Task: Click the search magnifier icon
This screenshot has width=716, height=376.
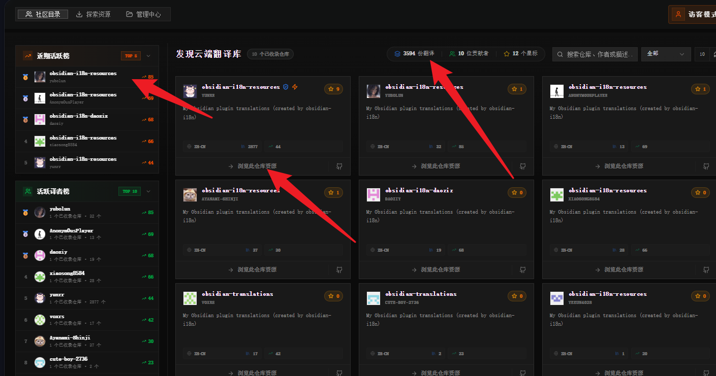Action: tap(560, 54)
